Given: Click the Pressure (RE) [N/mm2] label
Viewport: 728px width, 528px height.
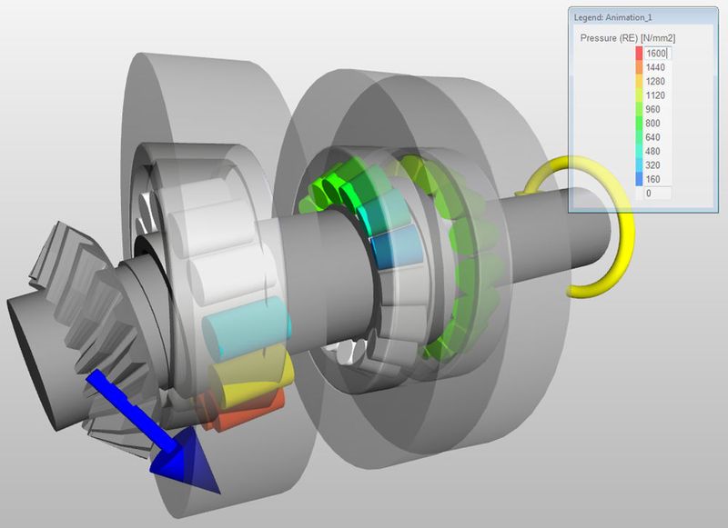Looking at the screenshot, I should (x=630, y=36).
